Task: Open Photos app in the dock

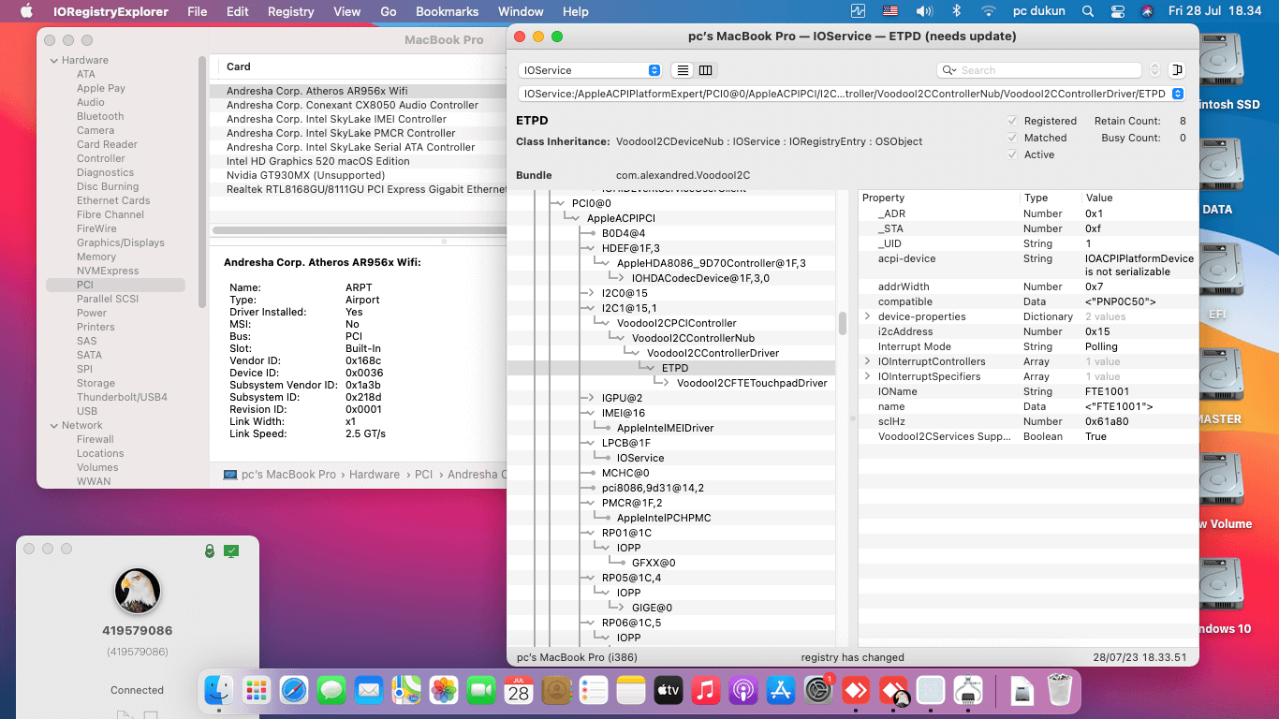Action: pyautogui.click(x=444, y=691)
